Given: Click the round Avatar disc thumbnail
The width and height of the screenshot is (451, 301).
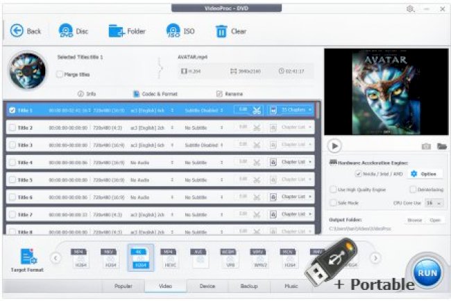Looking at the screenshot, I should click(x=27, y=70).
